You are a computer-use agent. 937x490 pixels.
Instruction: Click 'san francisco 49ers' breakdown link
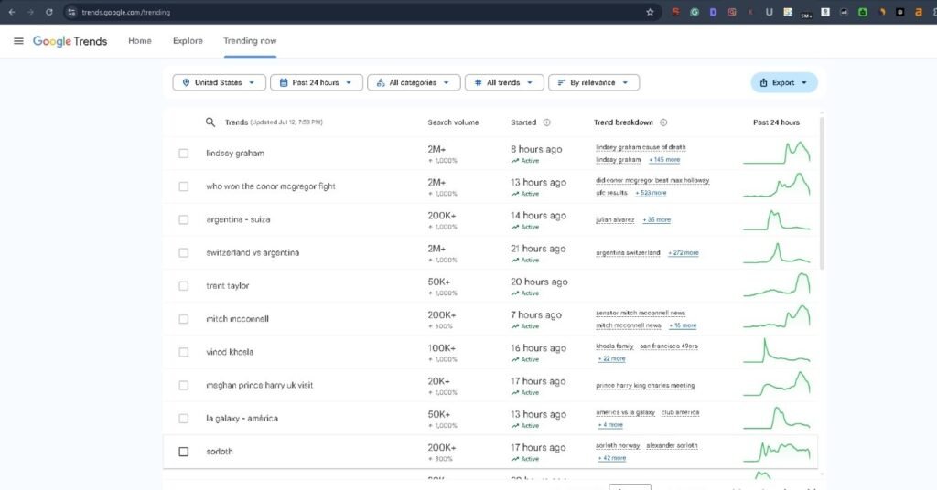669,346
